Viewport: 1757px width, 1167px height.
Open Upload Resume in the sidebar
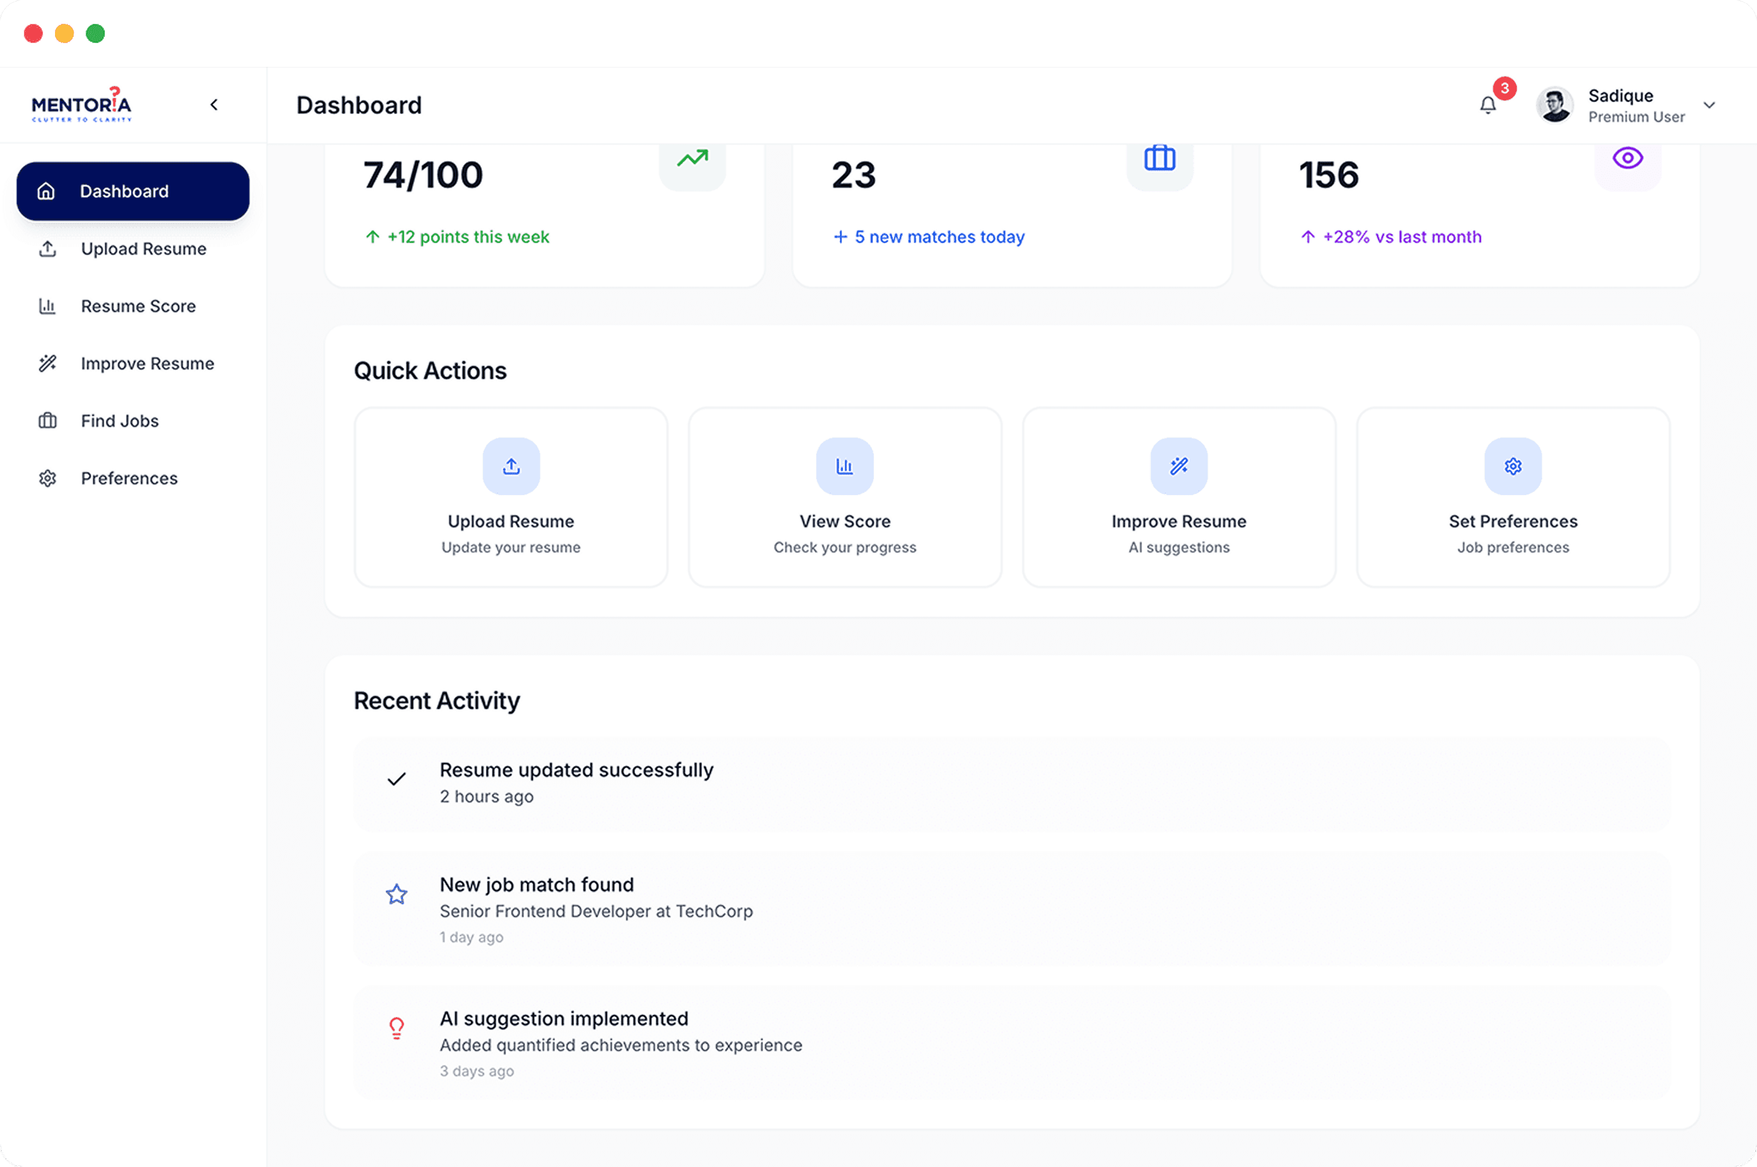tap(143, 248)
